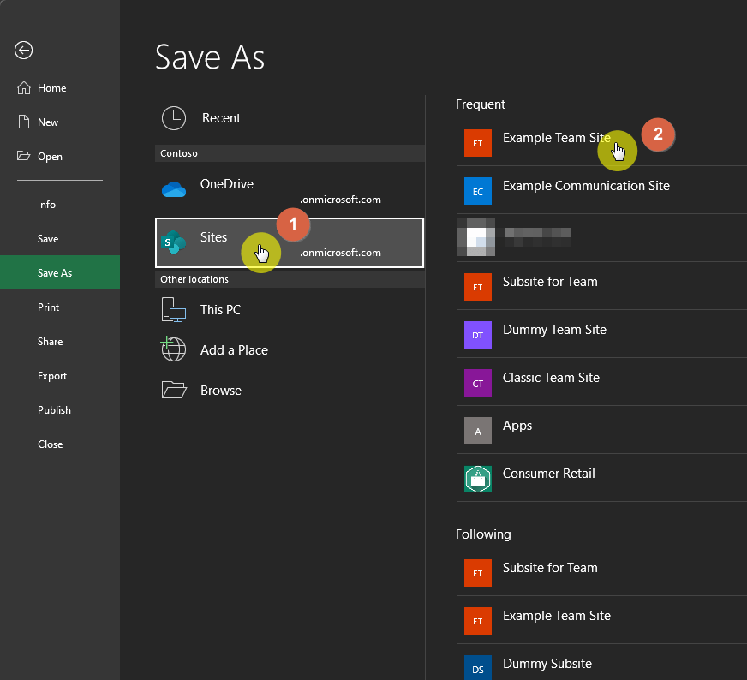
Task: Click Browse to pick a folder
Action: click(x=290, y=390)
